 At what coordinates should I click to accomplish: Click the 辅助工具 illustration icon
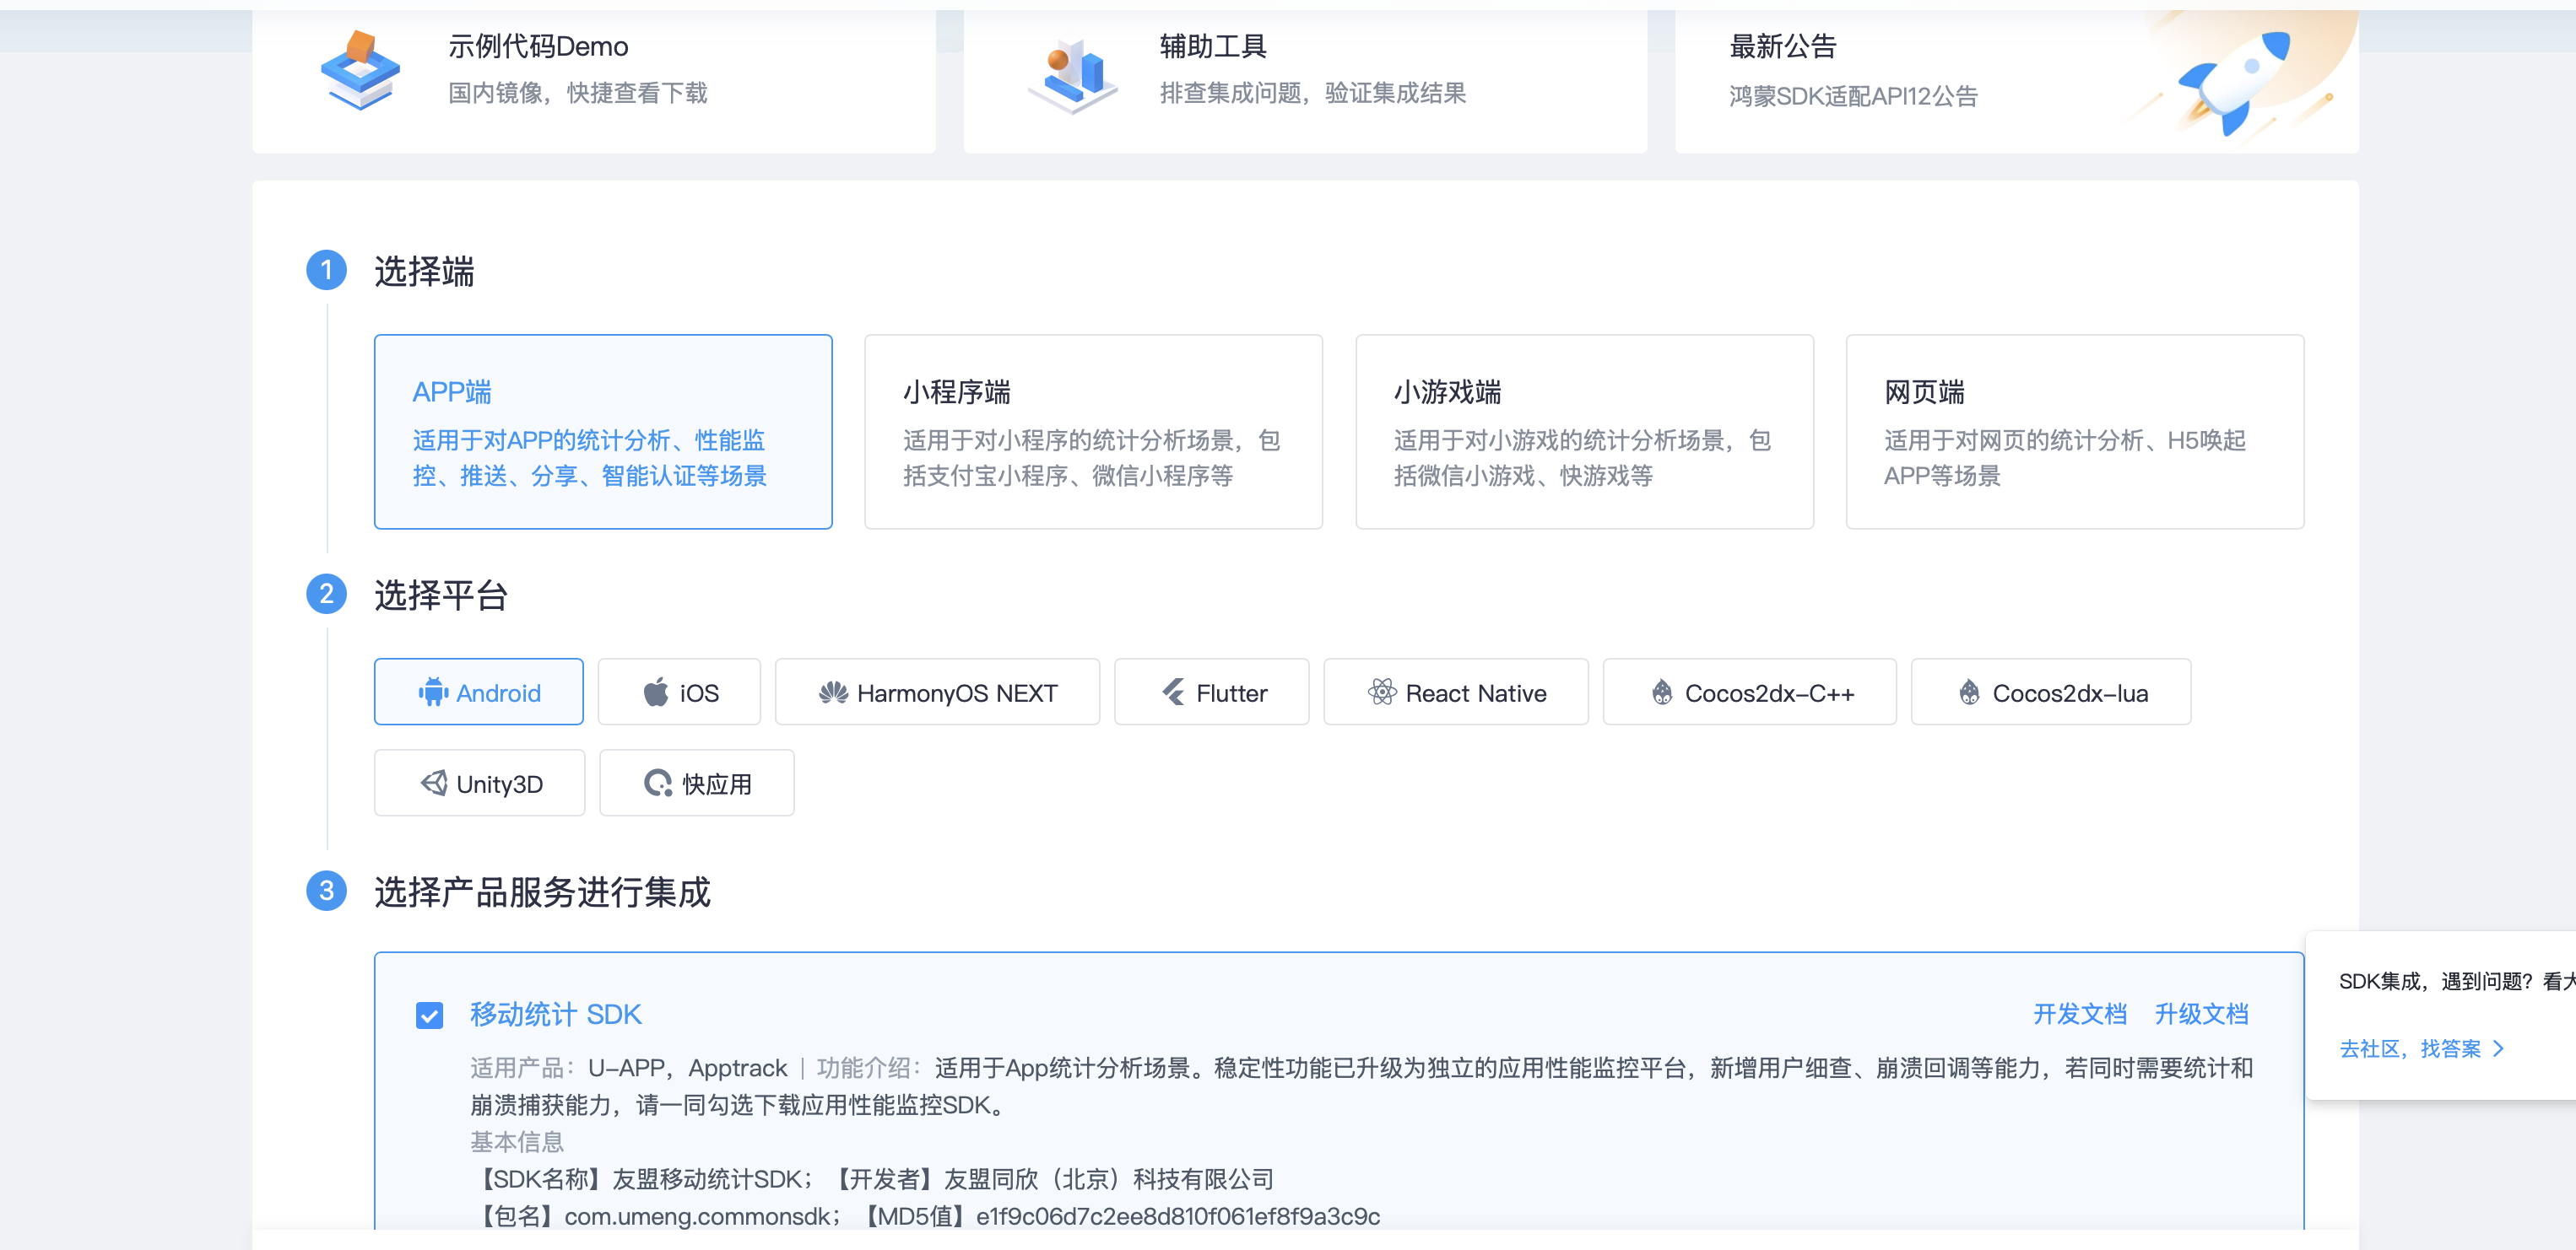pyautogui.click(x=1073, y=75)
